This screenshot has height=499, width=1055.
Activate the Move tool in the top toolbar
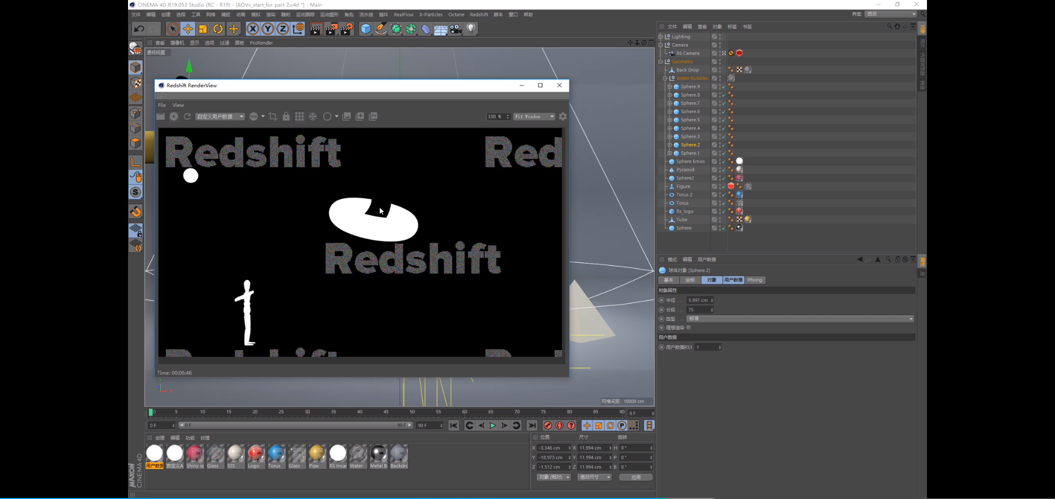[x=188, y=29]
